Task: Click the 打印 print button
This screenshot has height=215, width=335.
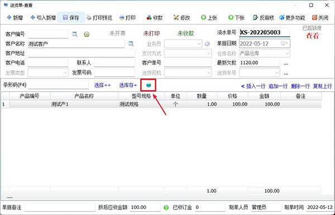Action: (x=127, y=18)
